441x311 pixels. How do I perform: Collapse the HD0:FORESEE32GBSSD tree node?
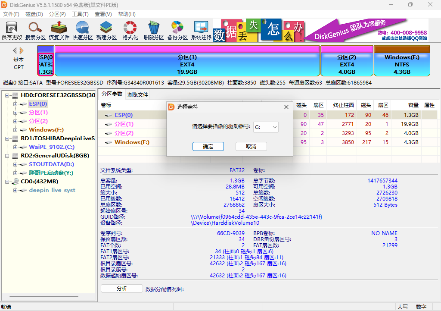(x=7, y=95)
